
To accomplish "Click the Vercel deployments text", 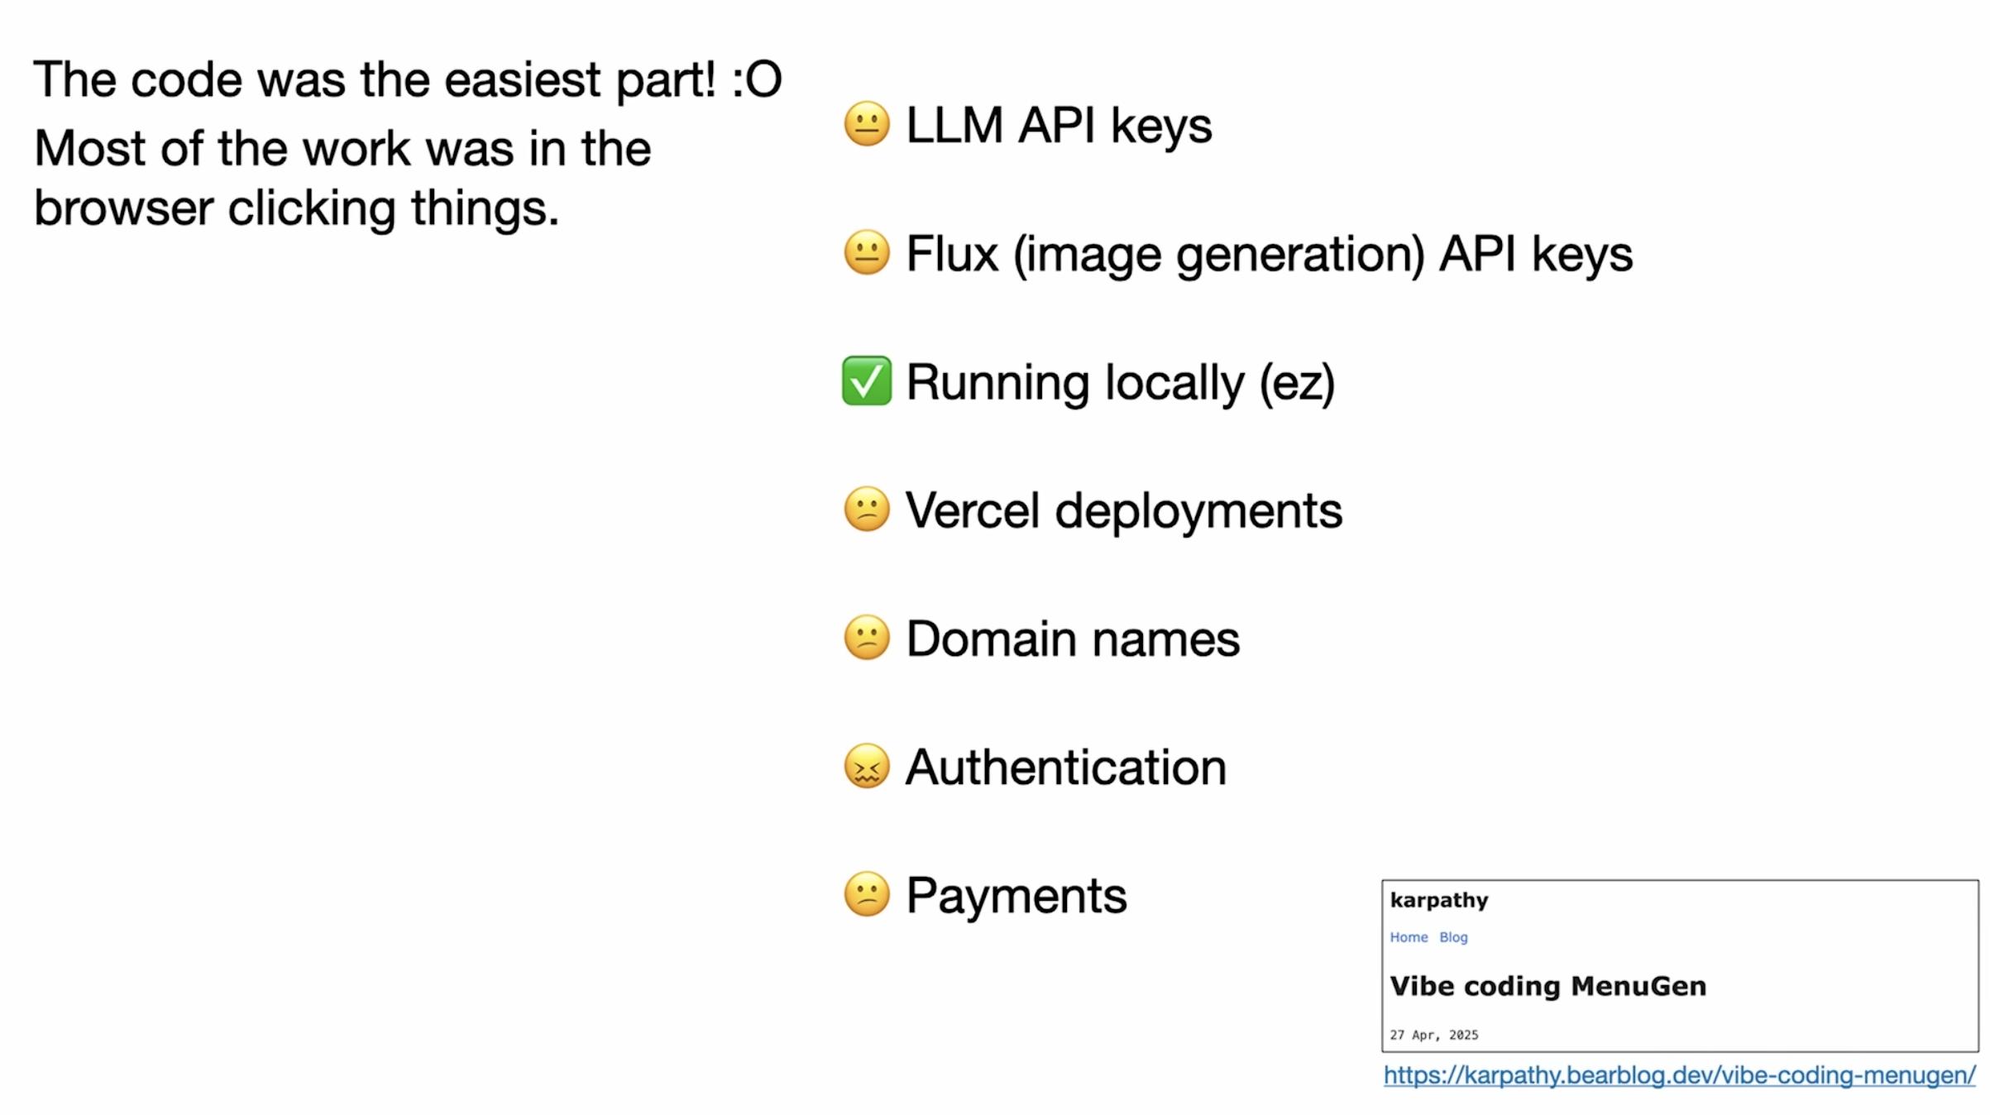I will 1123,510.
